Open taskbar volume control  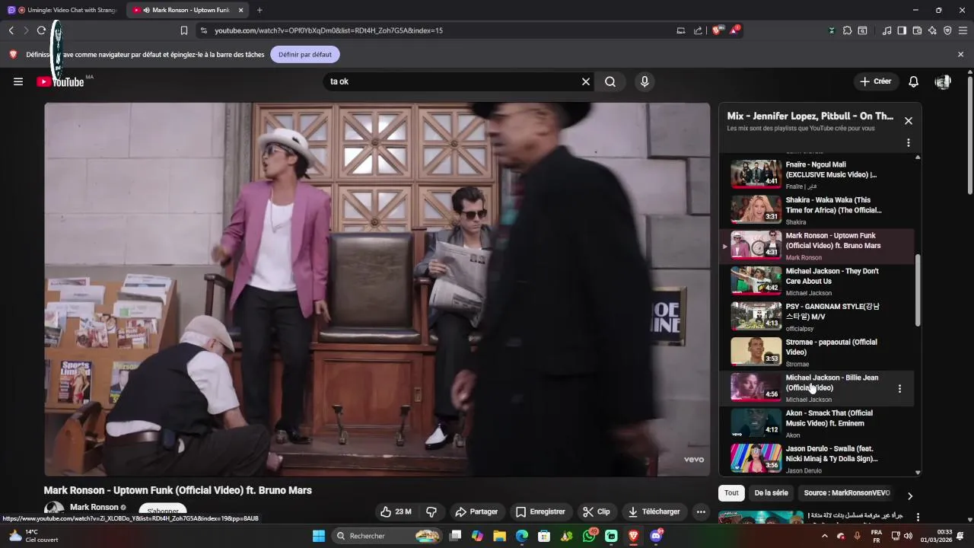point(908,536)
